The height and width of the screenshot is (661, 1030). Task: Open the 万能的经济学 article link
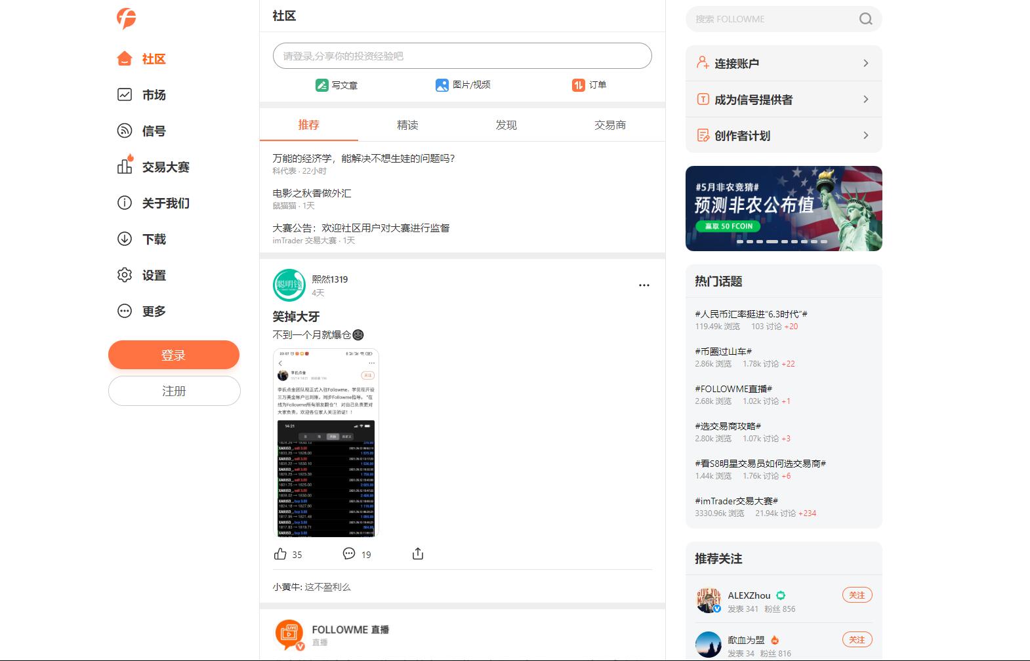[x=364, y=158]
